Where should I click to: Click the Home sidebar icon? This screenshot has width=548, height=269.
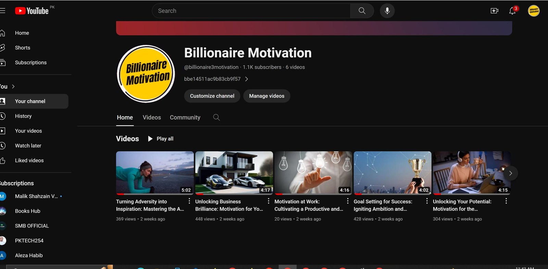[x=2, y=33]
